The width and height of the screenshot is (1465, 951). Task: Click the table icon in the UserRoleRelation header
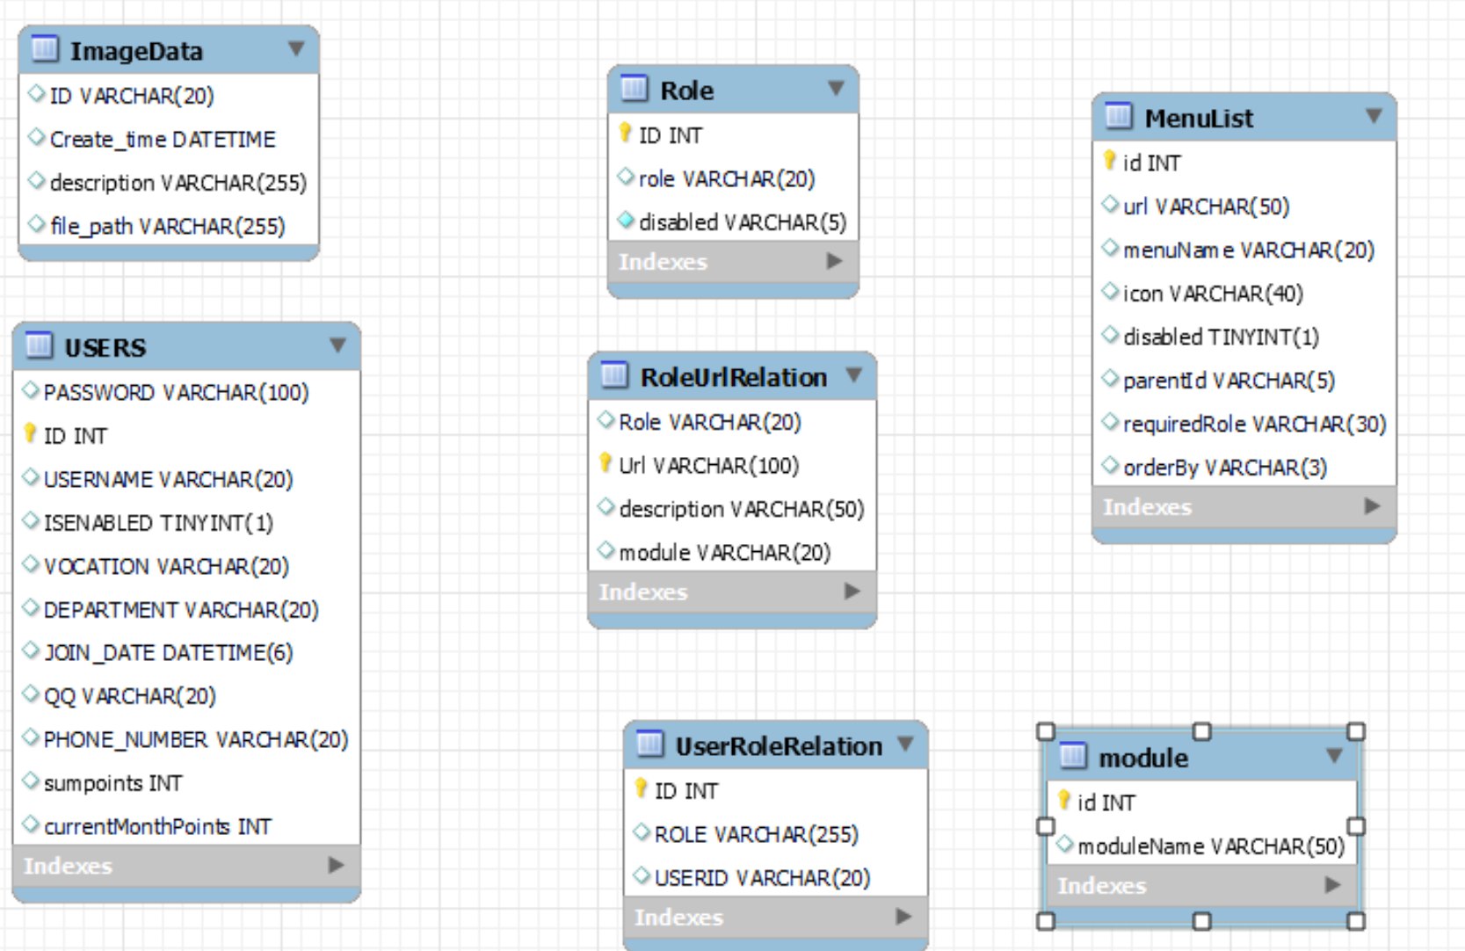click(651, 745)
